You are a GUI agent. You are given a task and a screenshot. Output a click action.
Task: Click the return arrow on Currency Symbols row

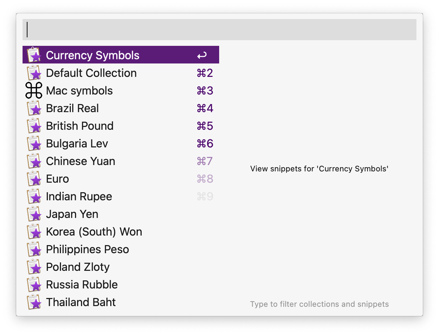point(202,55)
